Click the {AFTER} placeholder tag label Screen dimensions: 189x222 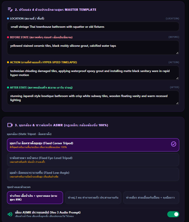click(174, 87)
